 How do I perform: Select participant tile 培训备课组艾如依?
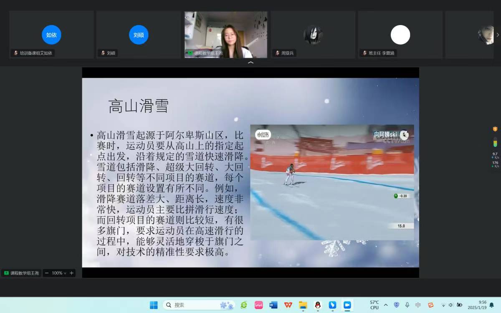(51, 35)
